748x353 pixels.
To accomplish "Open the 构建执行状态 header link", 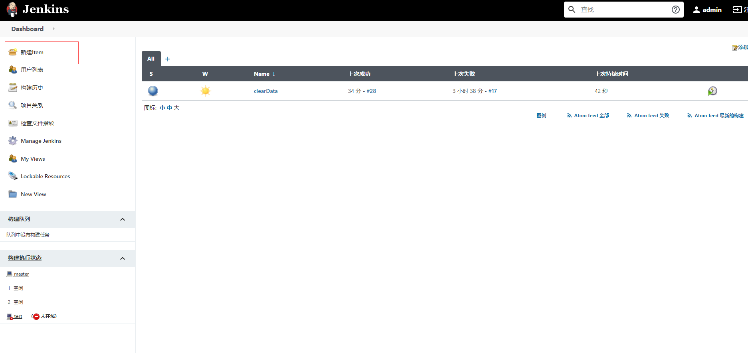I will (25, 258).
